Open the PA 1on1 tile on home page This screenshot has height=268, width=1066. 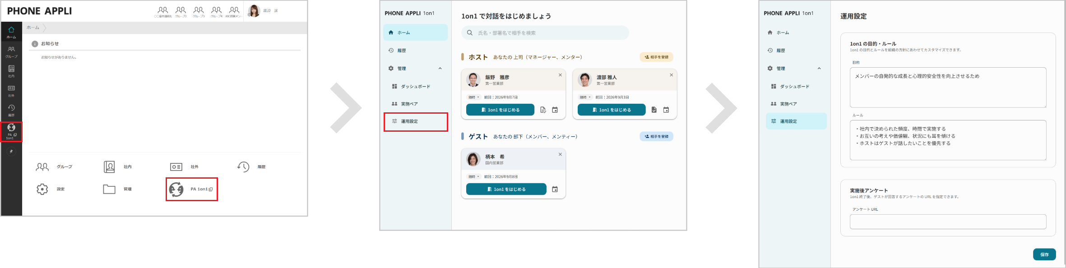coord(192,189)
